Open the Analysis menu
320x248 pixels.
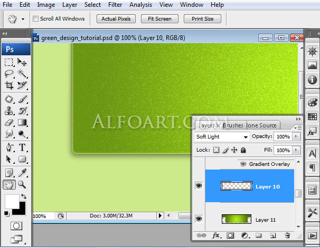click(140, 5)
